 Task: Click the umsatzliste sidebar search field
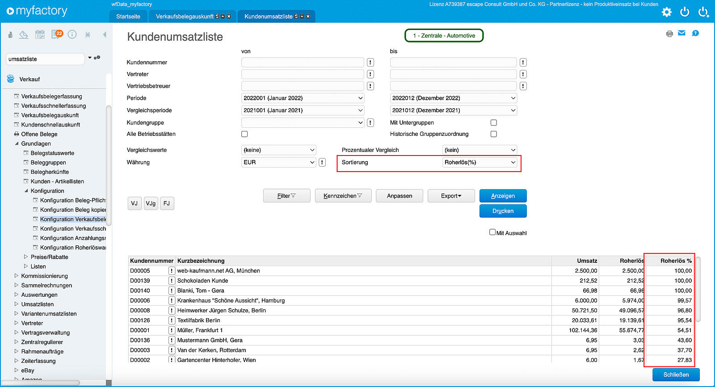click(x=45, y=59)
